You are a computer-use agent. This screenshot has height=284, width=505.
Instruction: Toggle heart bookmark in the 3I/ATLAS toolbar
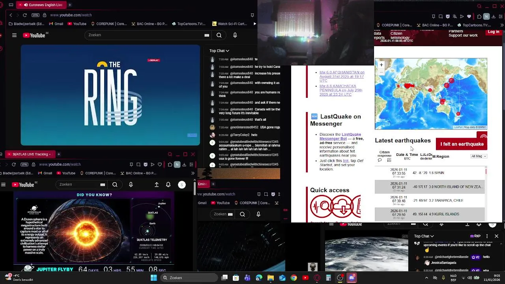tap(160, 164)
